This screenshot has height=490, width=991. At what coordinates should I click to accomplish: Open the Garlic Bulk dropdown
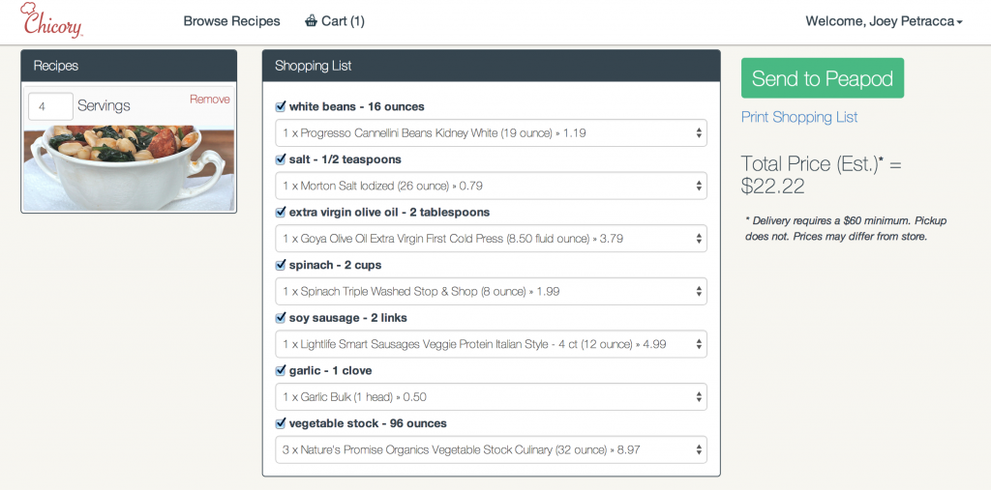tap(491, 397)
